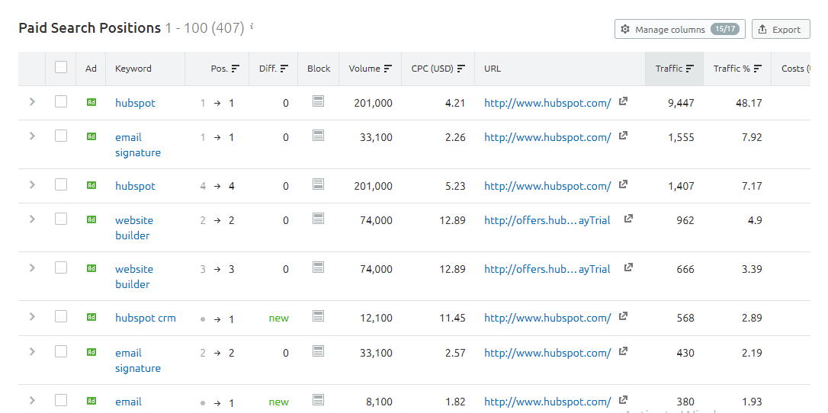Click the block icon in hubspot row with CPC 5.23
Screen dimensions: 828x413
pos(318,184)
